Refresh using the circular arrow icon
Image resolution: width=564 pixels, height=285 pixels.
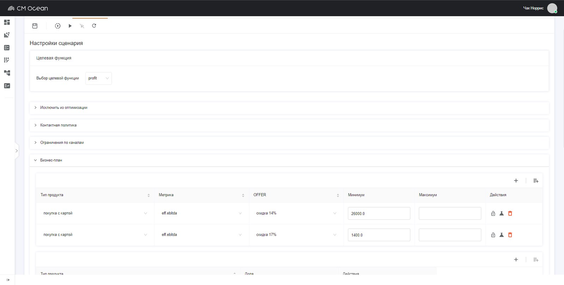point(94,26)
